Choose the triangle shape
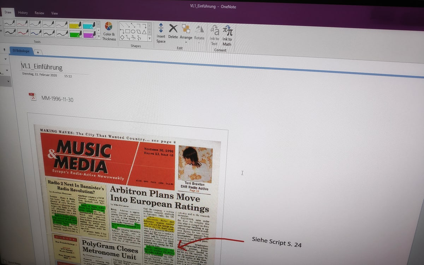Viewport: 424px width, 265px height. [x=145, y=32]
